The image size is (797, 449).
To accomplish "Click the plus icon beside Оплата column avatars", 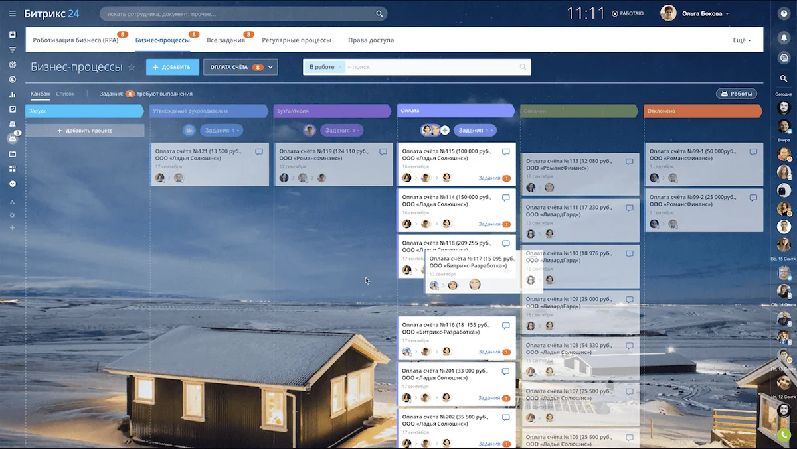I will [x=445, y=131].
